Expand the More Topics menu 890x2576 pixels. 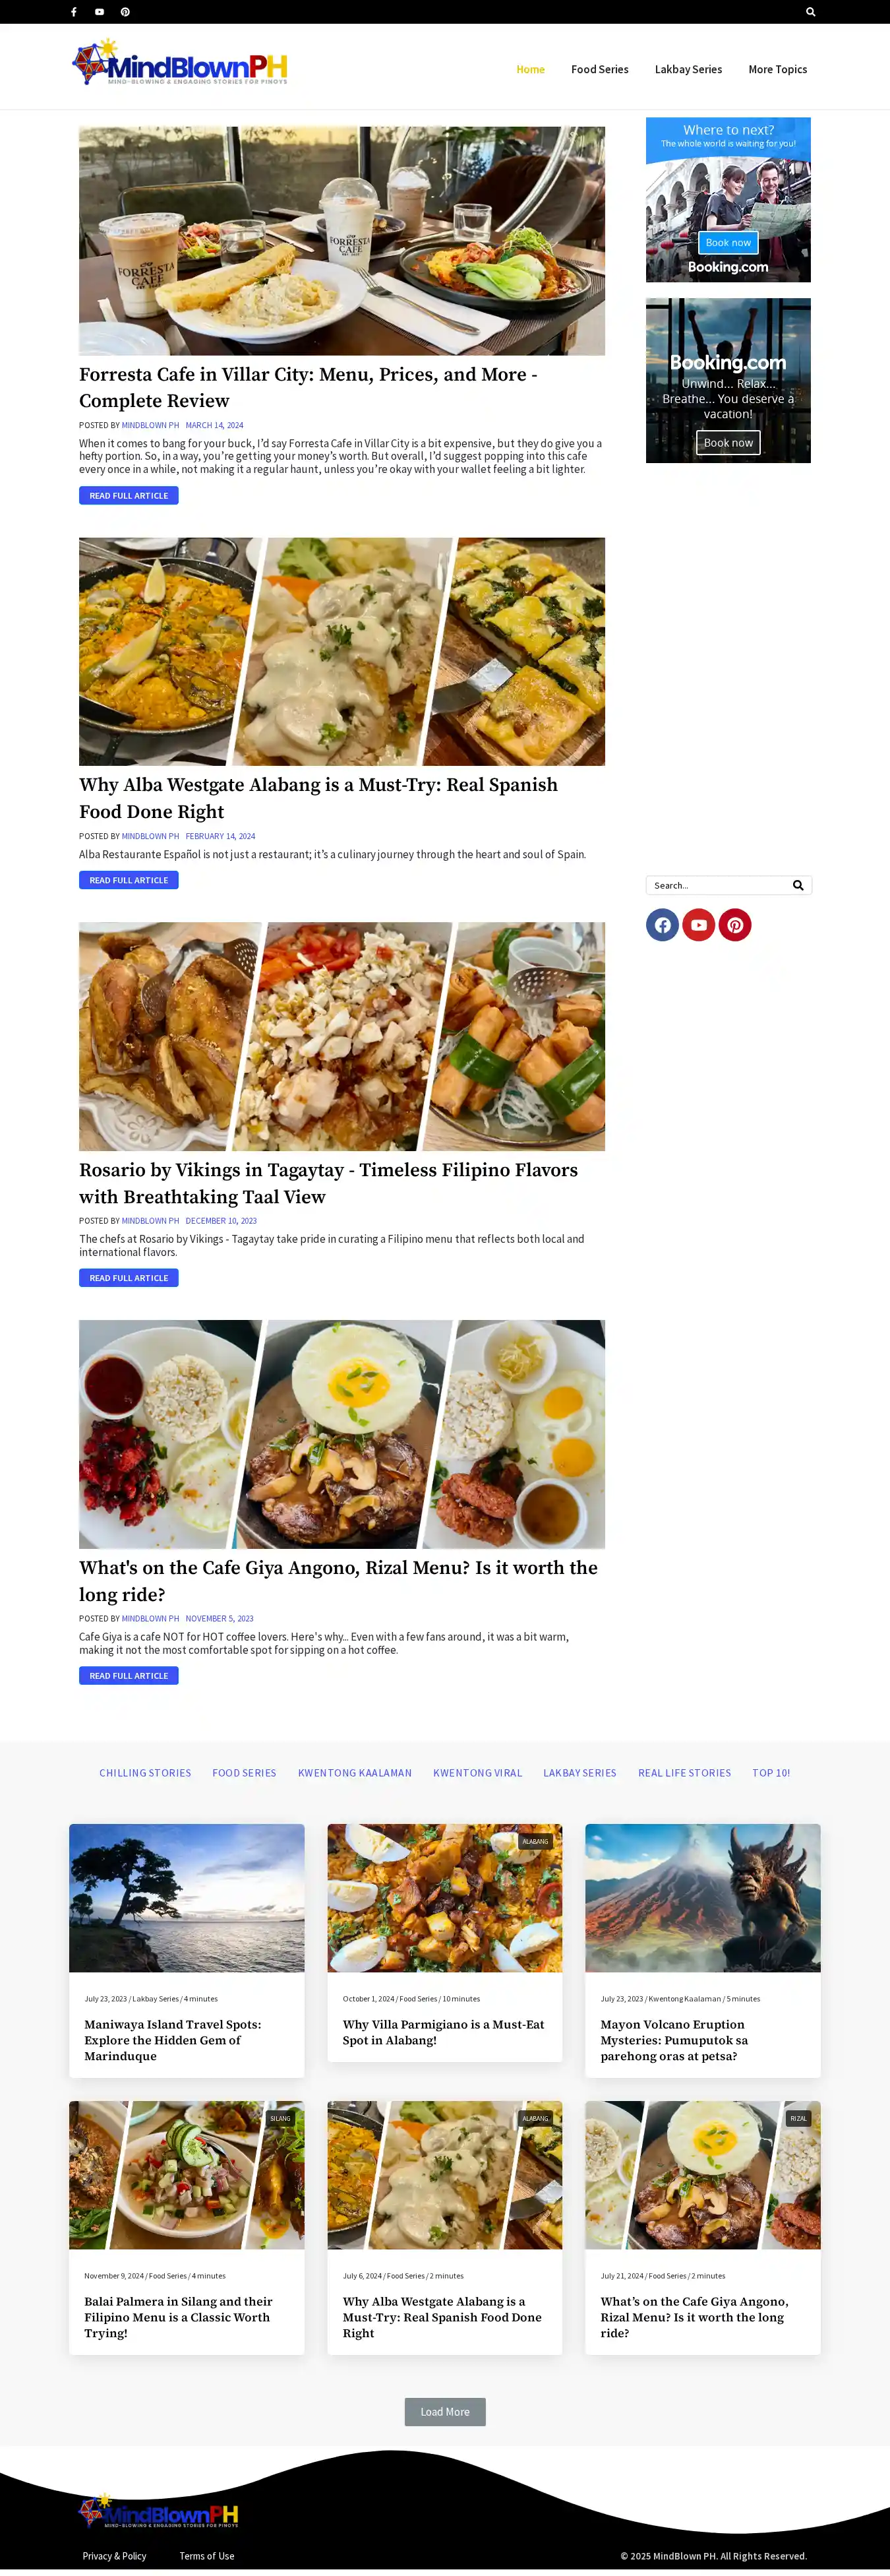click(778, 69)
